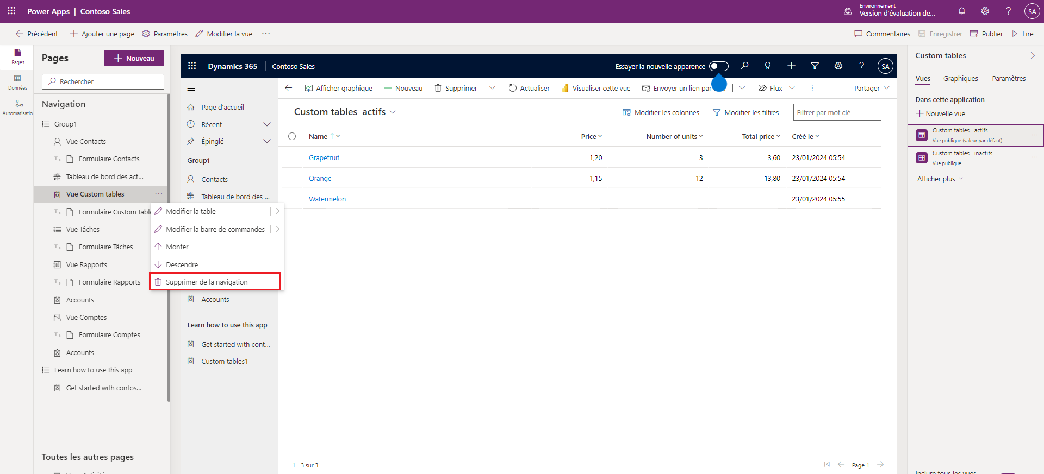
Task: Toggle Essayer la nouvelle apparence switch
Action: point(719,66)
